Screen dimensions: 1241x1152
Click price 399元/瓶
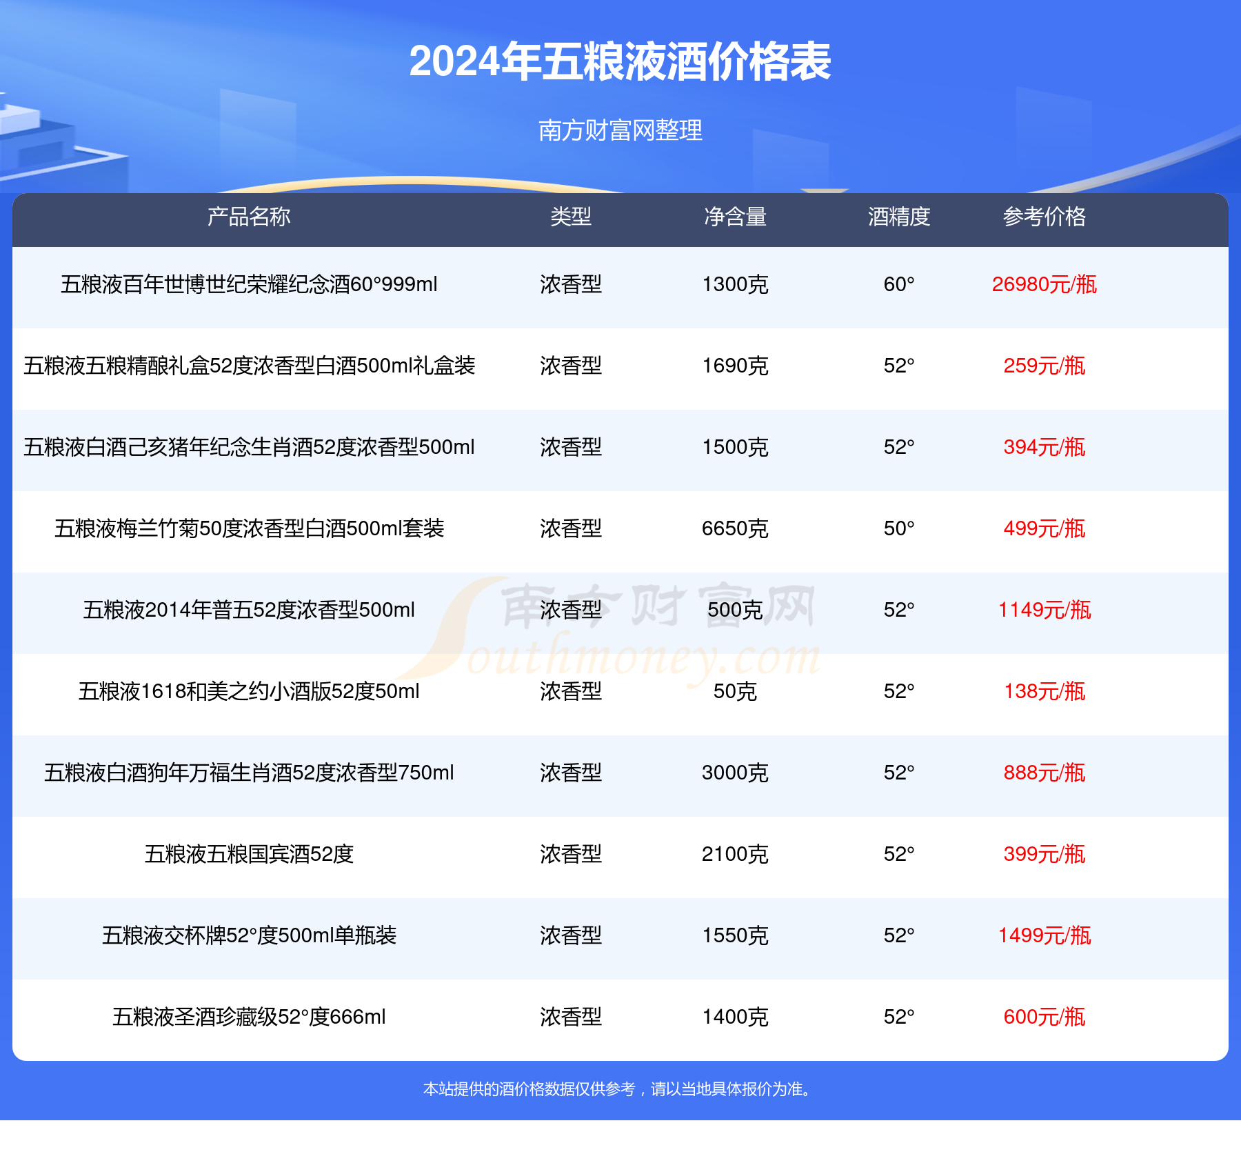coord(1045,854)
